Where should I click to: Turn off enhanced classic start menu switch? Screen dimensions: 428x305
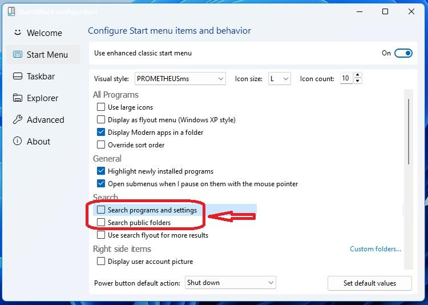(403, 53)
